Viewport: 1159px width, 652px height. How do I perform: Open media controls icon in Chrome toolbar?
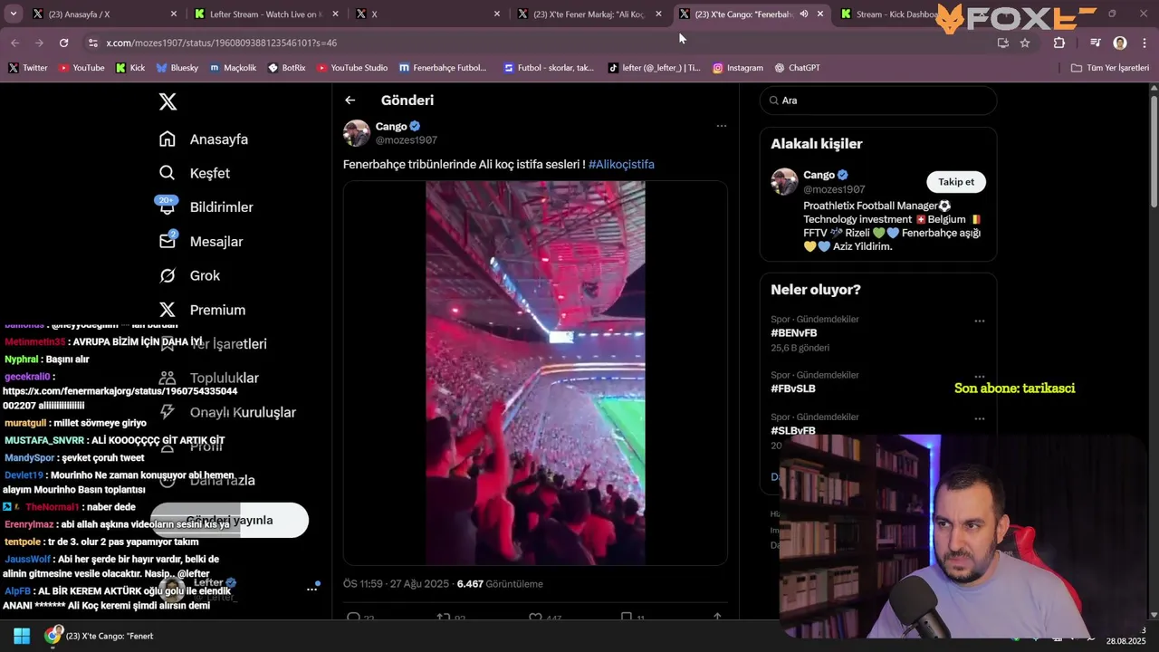(x=1095, y=43)
